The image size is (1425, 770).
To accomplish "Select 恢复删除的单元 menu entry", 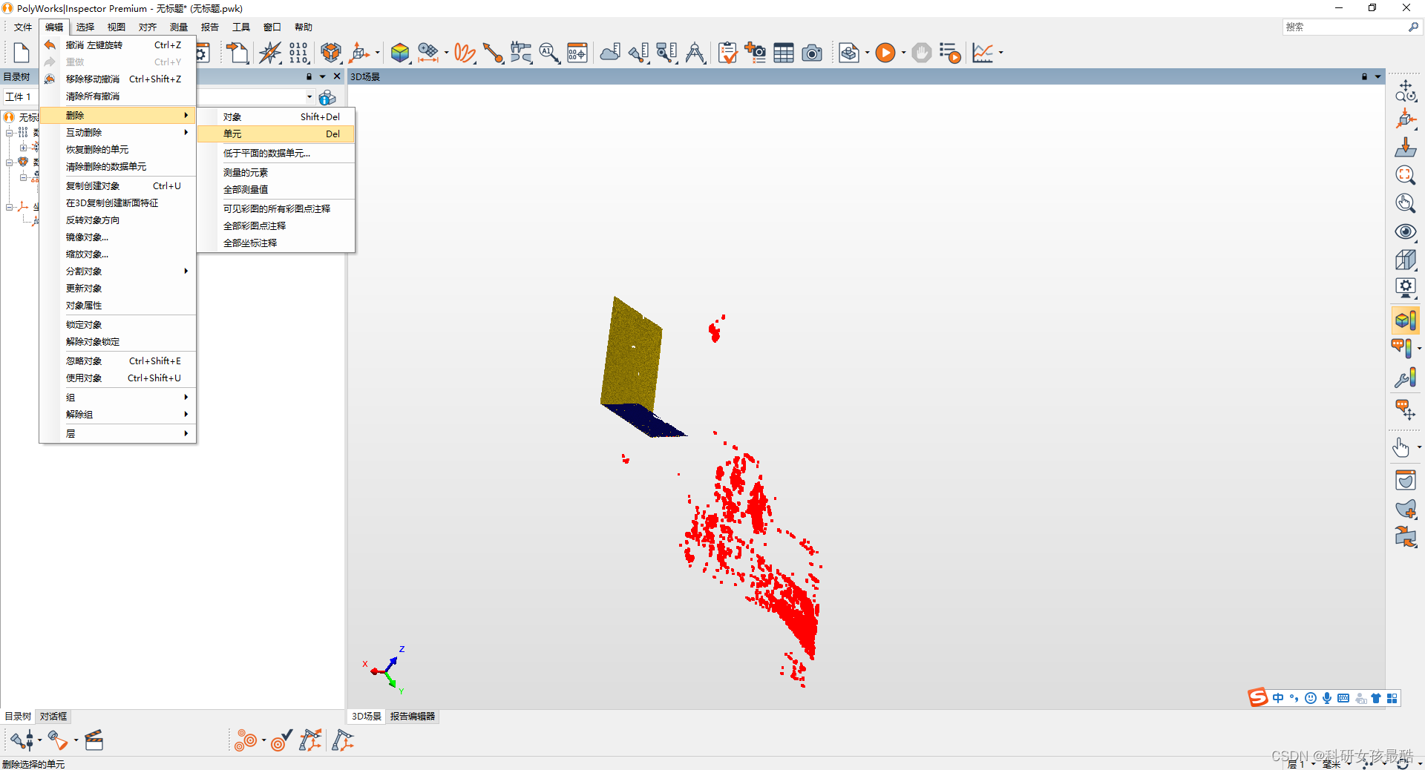I will point(118,150).
